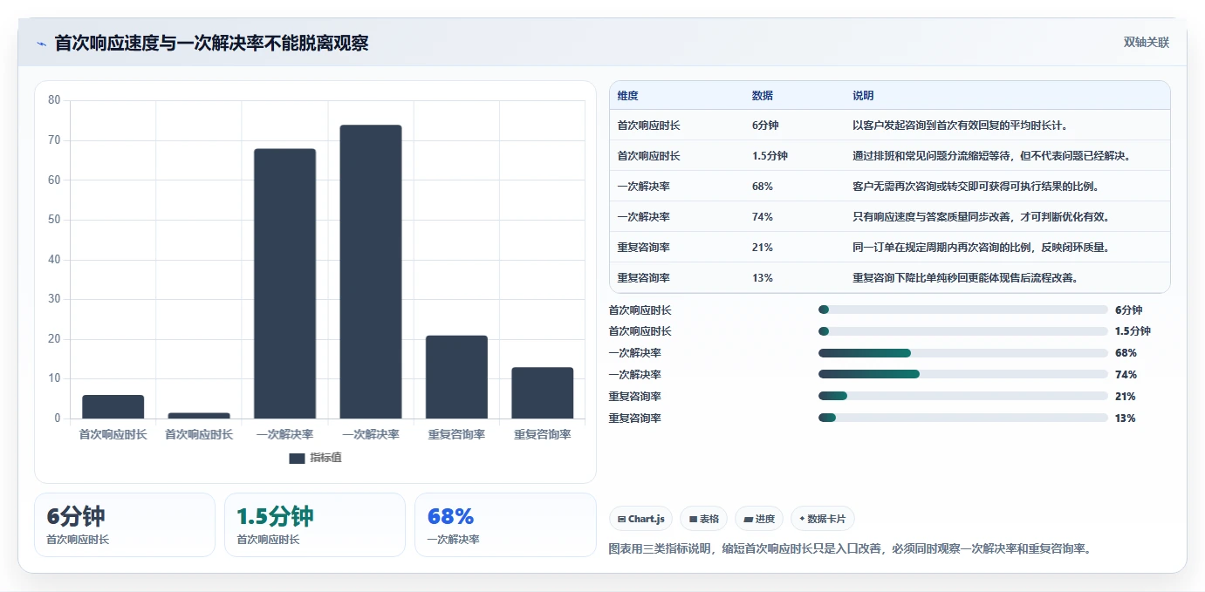Click the progress bar labeled 6分钟
The width and height of the screenshot is (1205, 592).
pyautogui.click(x=962, y=310)
